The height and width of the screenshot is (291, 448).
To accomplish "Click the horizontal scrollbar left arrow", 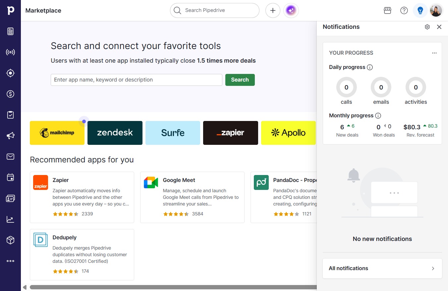I will coord(25,287).
